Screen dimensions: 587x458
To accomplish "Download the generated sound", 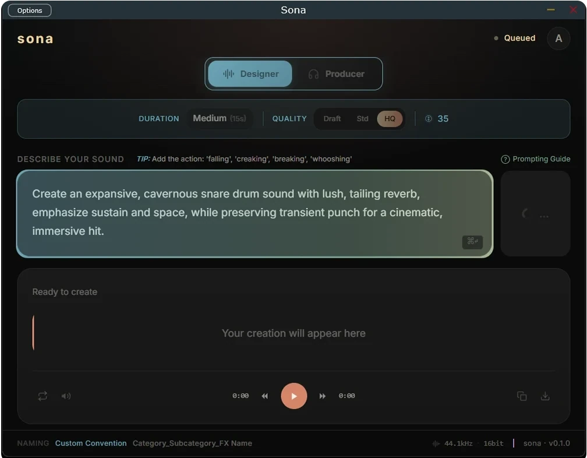I will 545,396.
